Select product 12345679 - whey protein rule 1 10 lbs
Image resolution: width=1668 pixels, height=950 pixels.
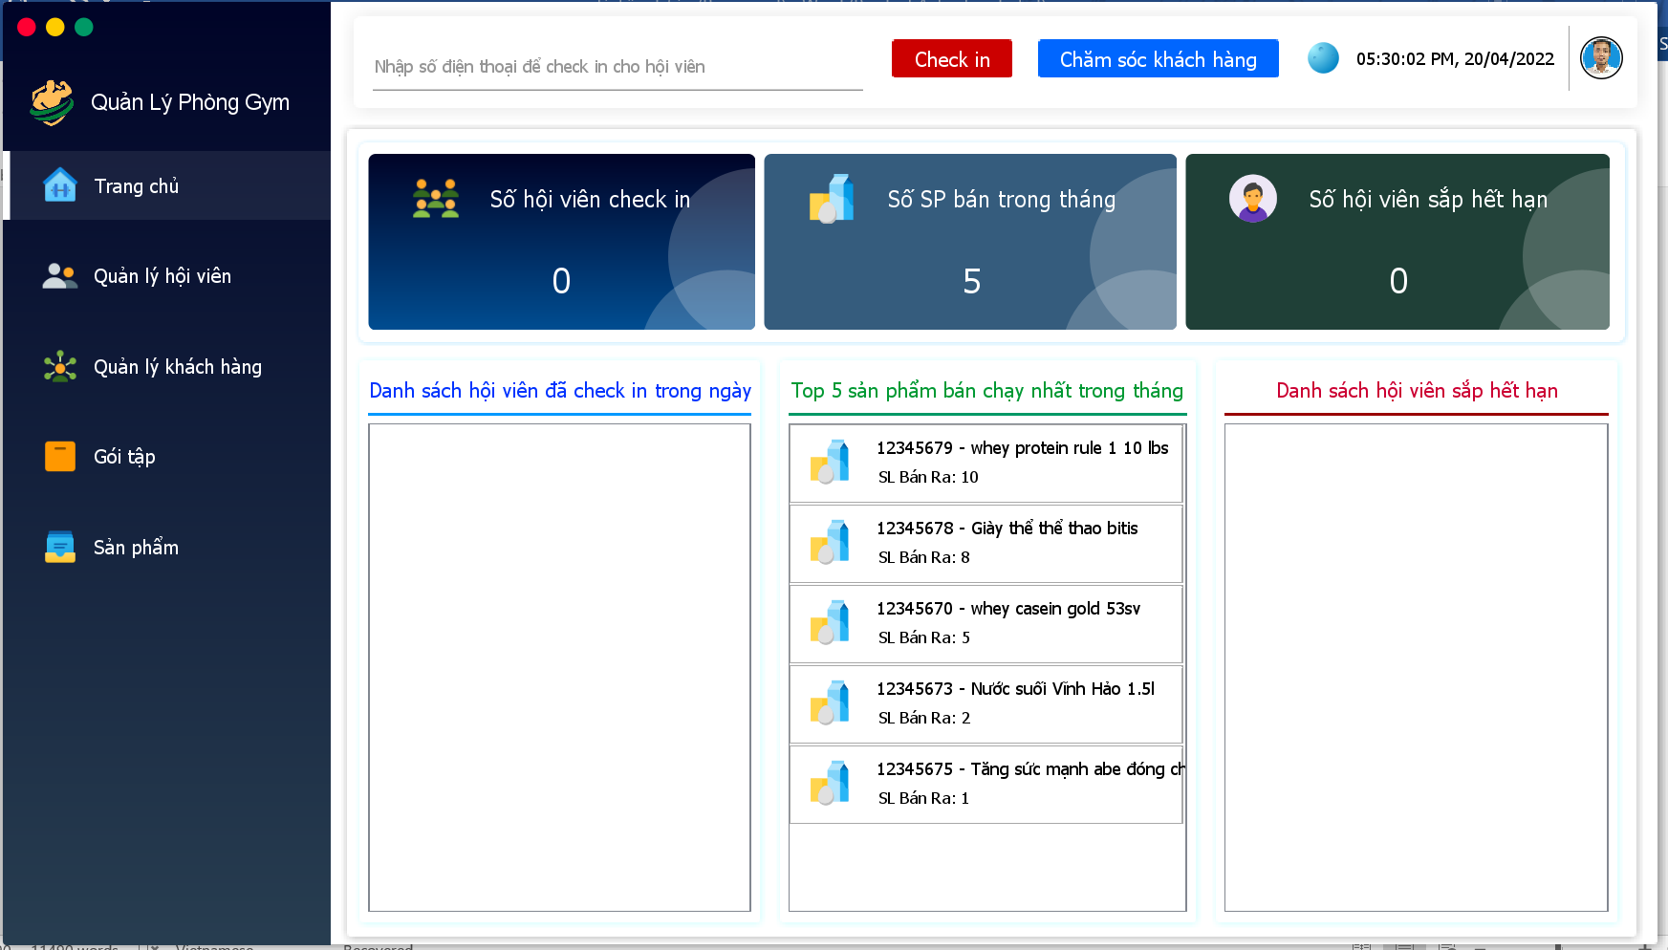tap(986, 464)
